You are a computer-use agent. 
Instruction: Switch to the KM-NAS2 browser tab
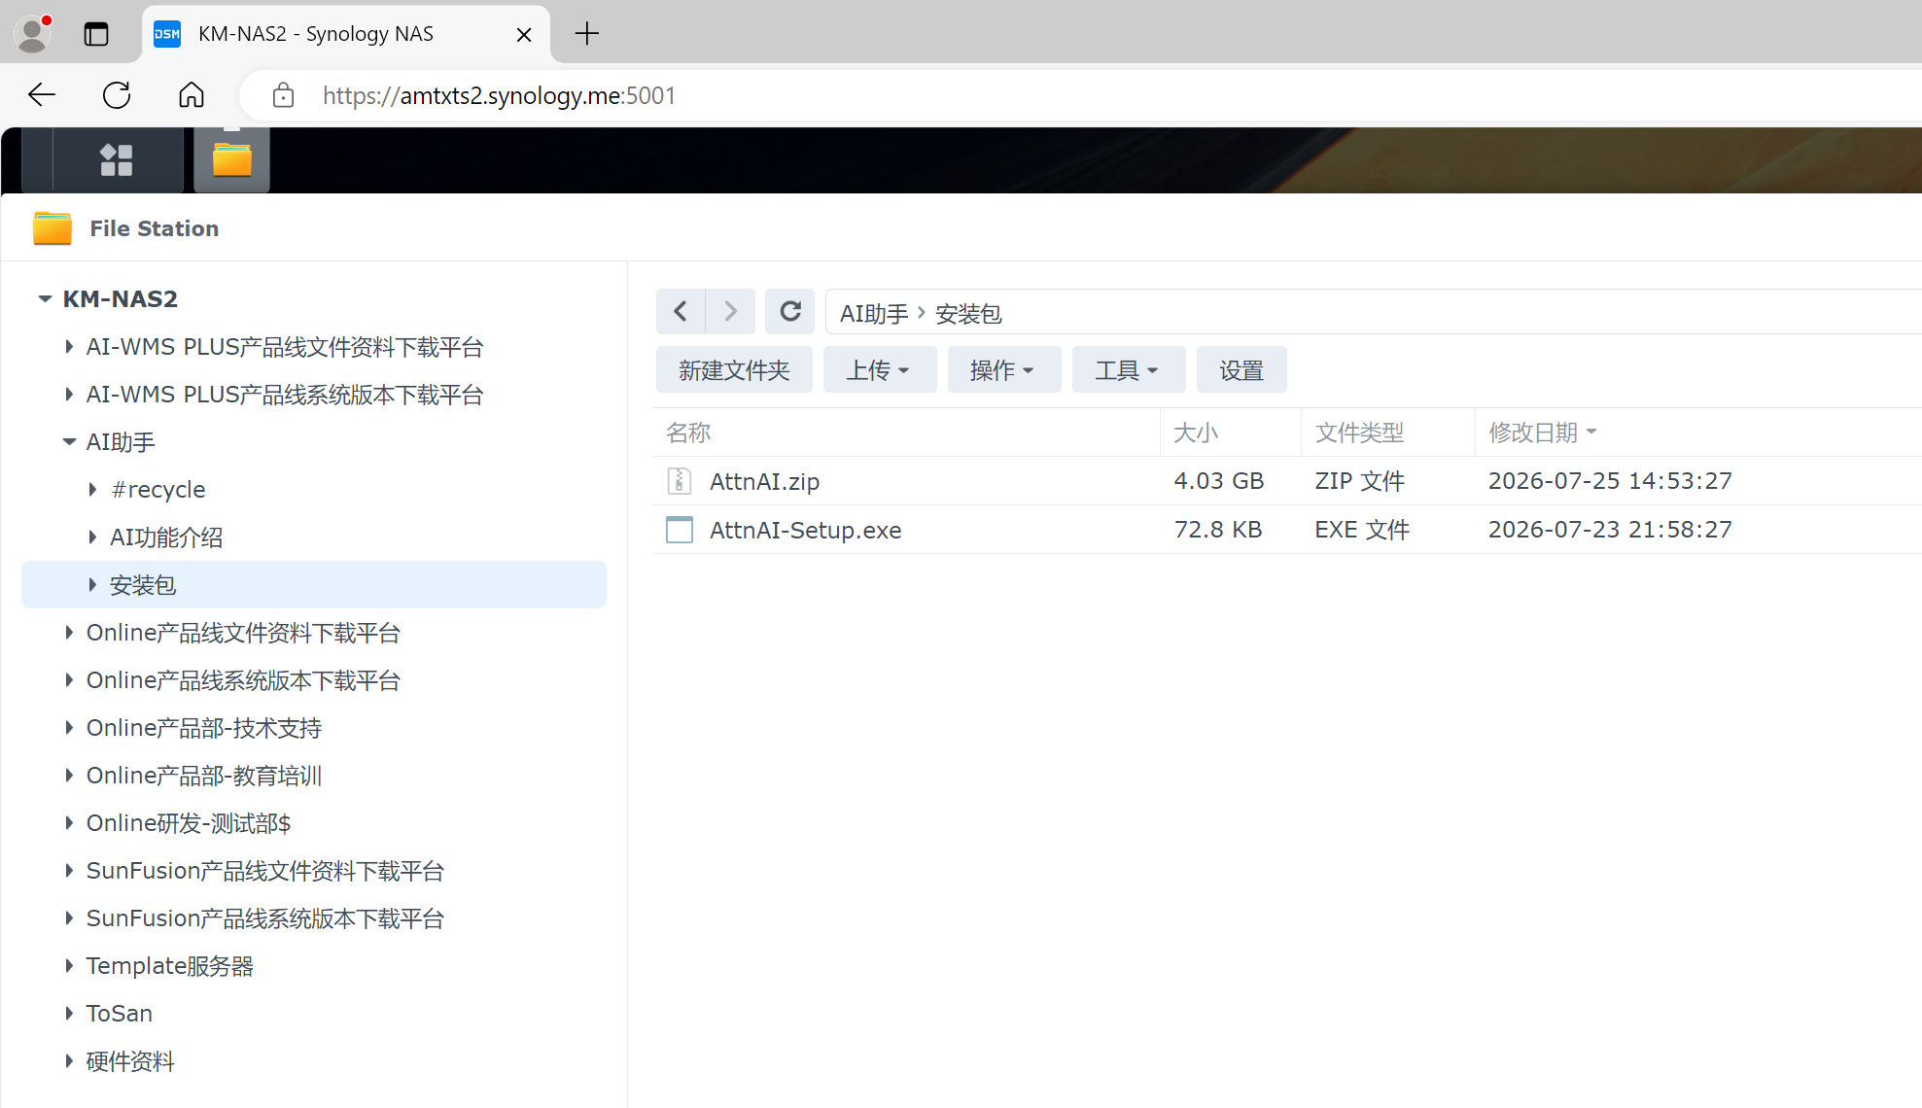346,35
